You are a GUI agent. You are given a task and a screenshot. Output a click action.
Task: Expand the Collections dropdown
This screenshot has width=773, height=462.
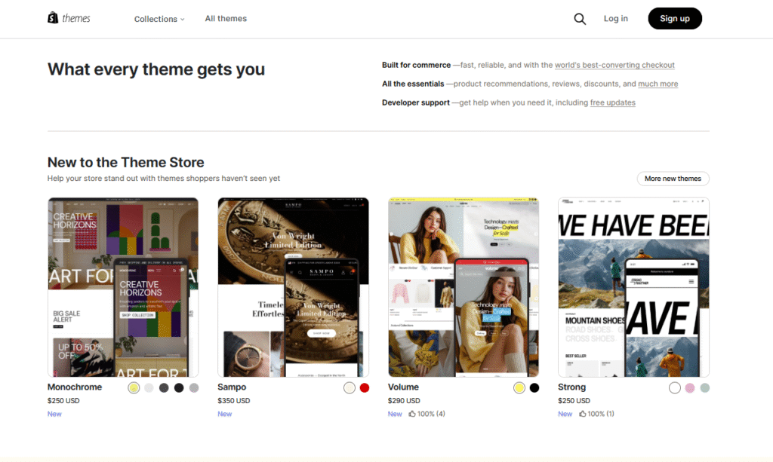click(x=159, y=19)
